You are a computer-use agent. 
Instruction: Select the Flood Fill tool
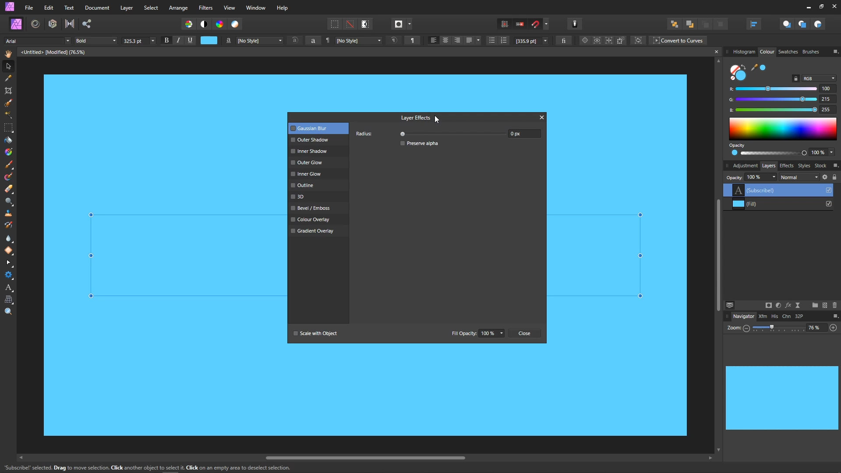pyautogui.click(x=8, y=140)
